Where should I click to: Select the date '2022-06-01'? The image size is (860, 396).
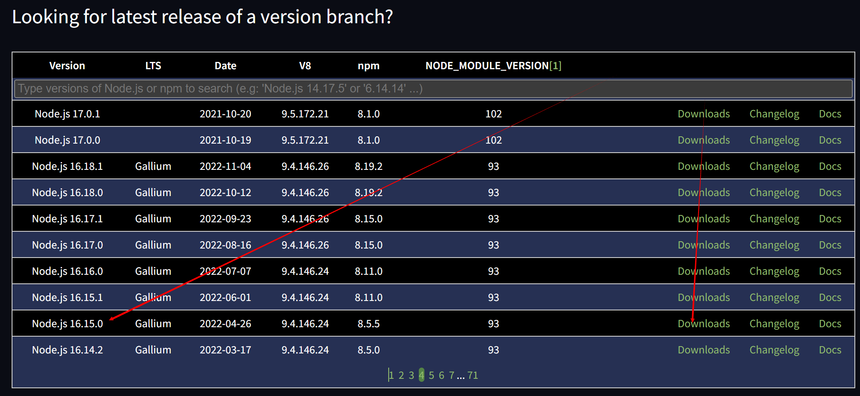pos(226,298)
